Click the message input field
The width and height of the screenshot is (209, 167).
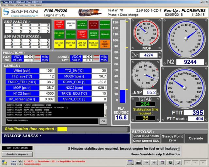point(52,121)
